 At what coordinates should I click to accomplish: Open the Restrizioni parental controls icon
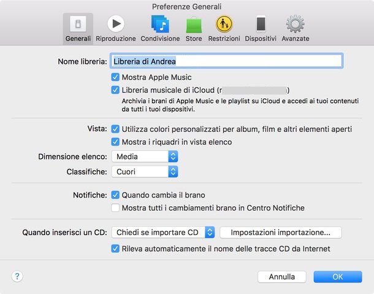tap(224, 24)
